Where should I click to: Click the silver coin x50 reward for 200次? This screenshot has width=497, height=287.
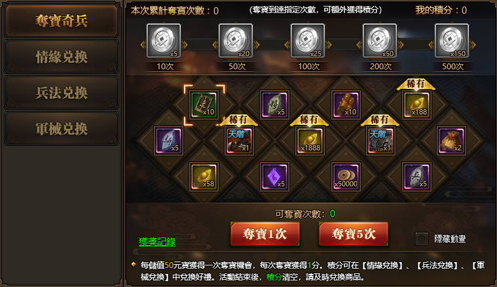(x=380, y=41)
